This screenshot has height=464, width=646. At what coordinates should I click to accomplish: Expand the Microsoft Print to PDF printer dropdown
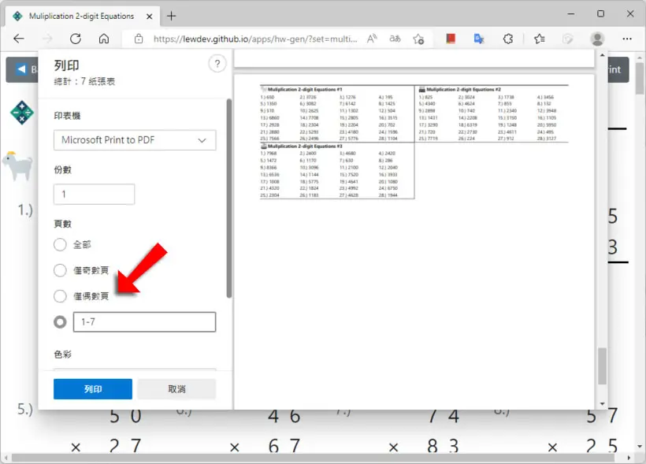[x=135, y=140]
